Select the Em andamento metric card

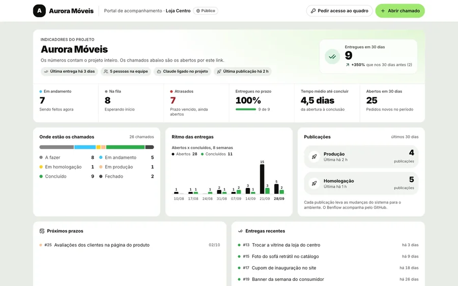click(x=66, y=103)
